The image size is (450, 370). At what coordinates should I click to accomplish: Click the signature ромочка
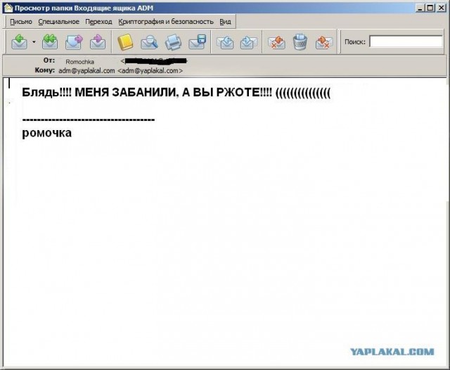47,133
